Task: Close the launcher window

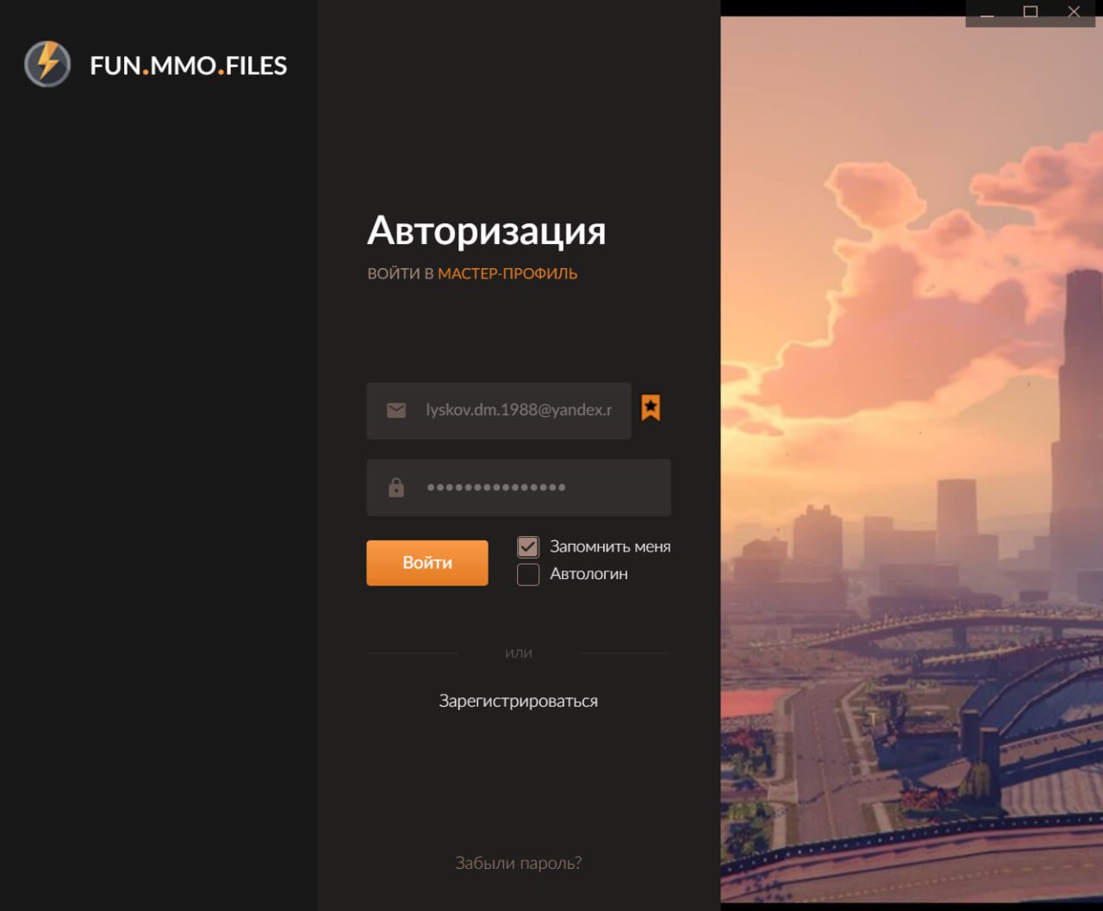Action: 1073,12
